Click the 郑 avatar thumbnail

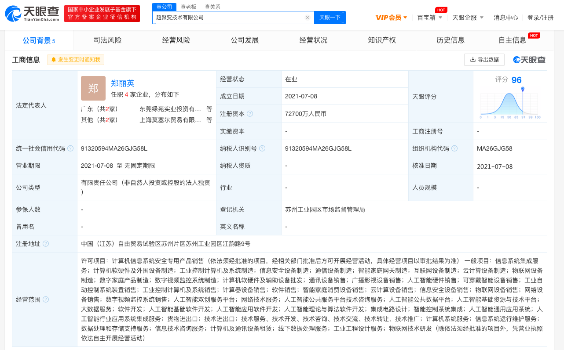tap(93, 88)
